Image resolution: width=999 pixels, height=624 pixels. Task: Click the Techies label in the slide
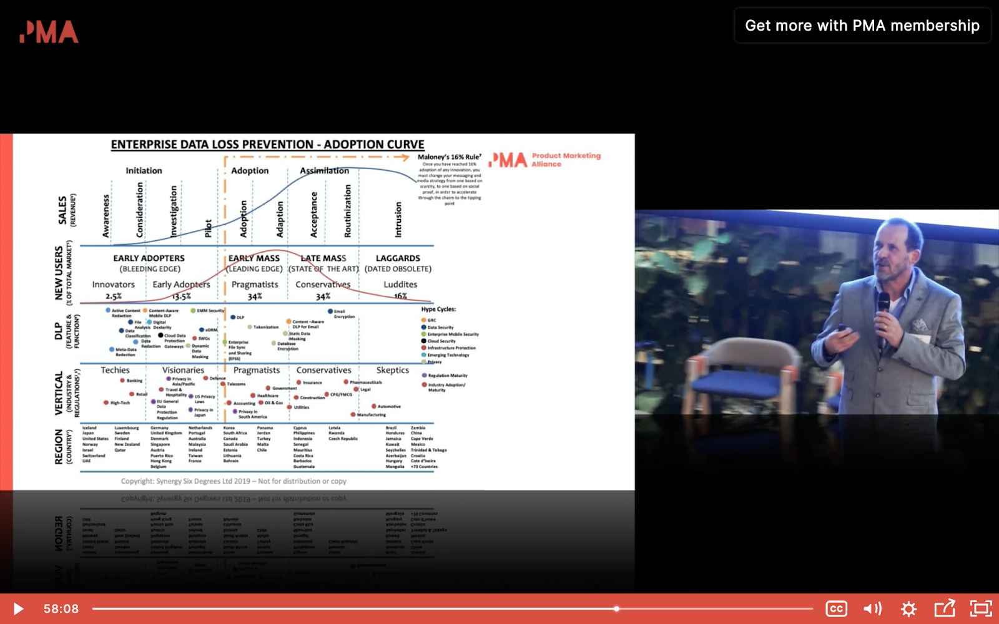(116, 370)
